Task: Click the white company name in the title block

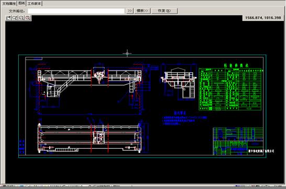Action: tap(261, 151)
